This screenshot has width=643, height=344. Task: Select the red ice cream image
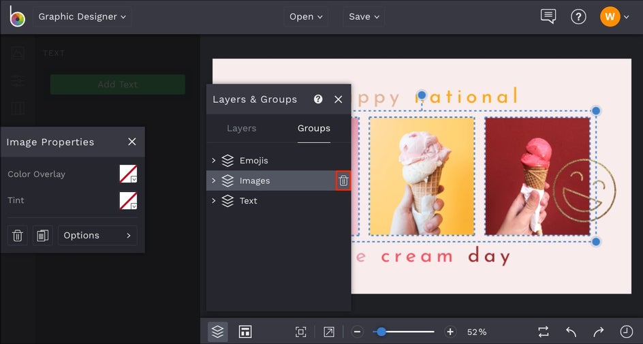537,176
